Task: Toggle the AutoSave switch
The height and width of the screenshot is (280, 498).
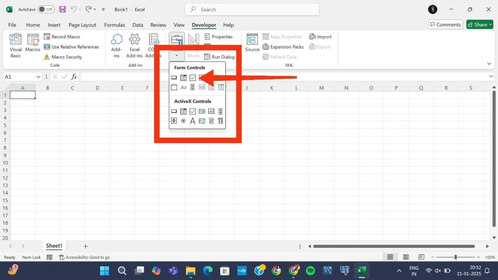Action: click(x=46, y=9)
